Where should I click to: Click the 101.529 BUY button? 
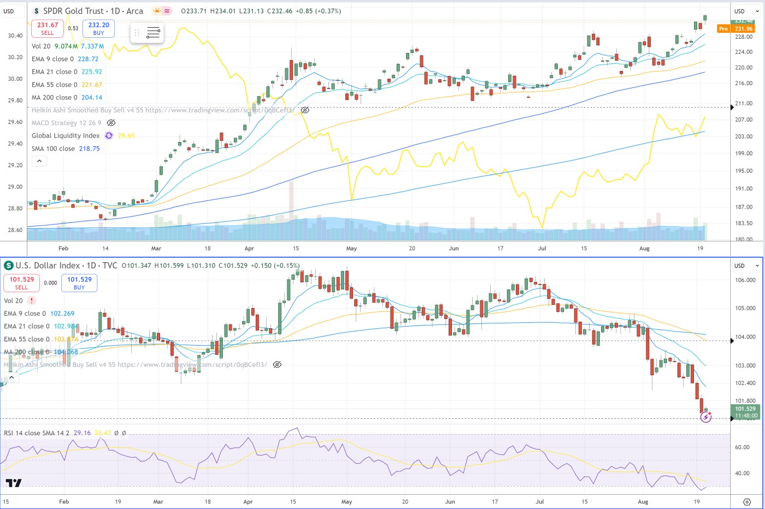79,283
